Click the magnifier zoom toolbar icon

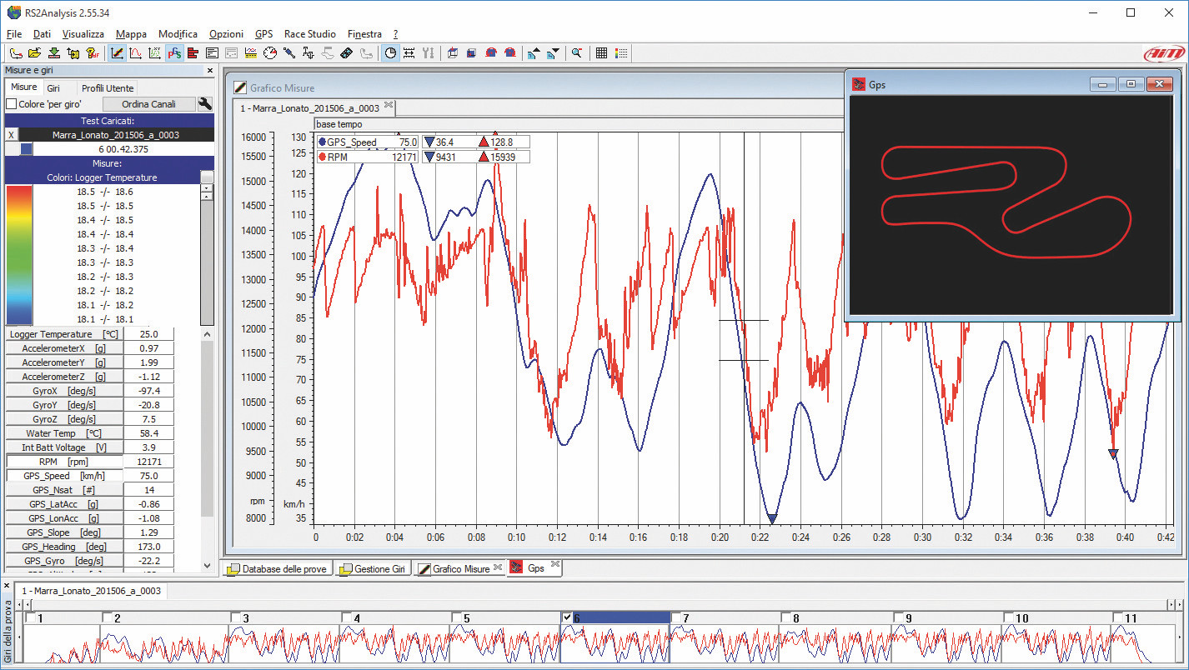[576, 53]
